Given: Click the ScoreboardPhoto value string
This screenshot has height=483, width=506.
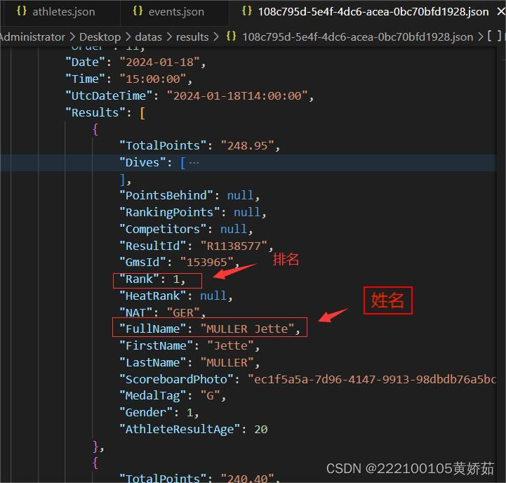Looking at the screenshot, I should (x=372, y=379).
